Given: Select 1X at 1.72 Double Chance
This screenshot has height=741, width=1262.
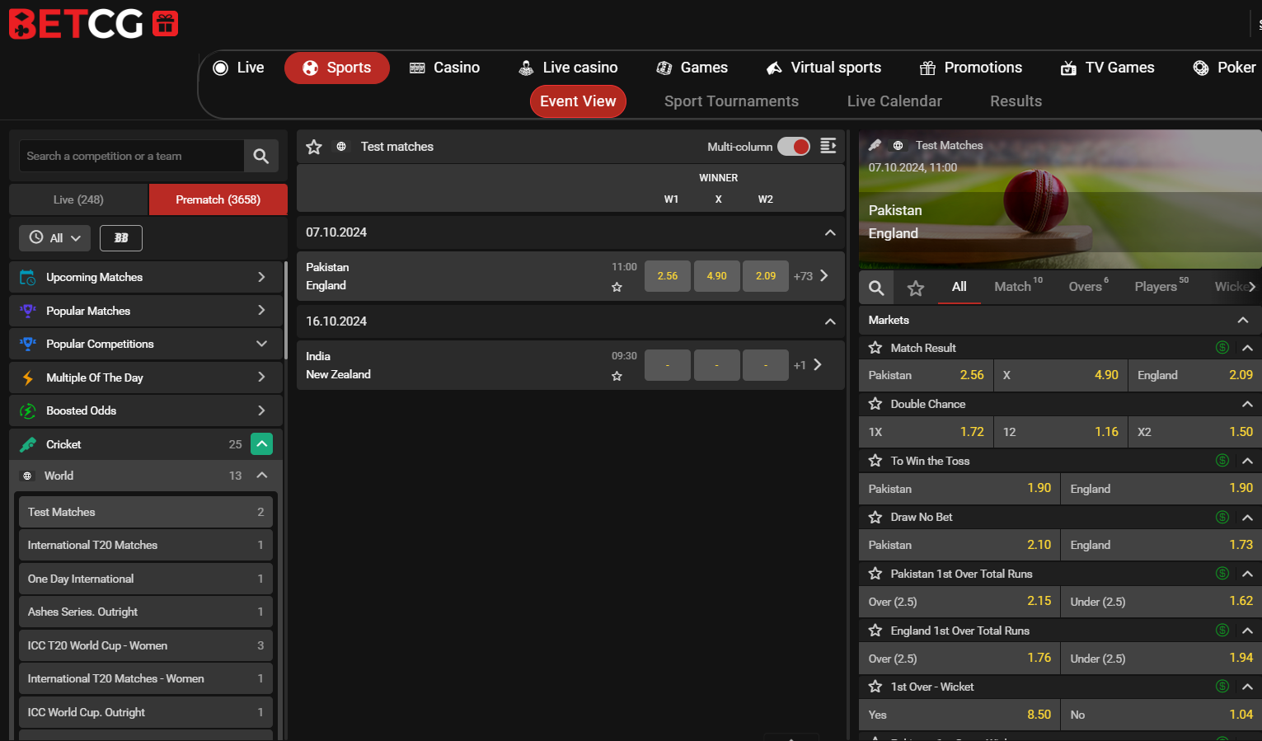Looking at the screenshot, I should pos(926,432).
